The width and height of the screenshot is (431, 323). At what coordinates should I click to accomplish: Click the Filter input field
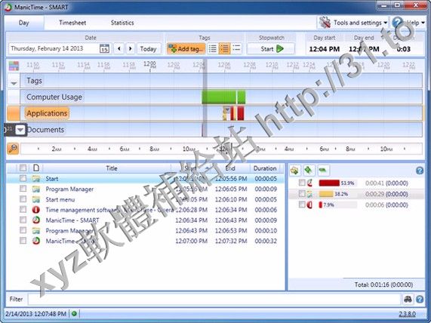214,299
